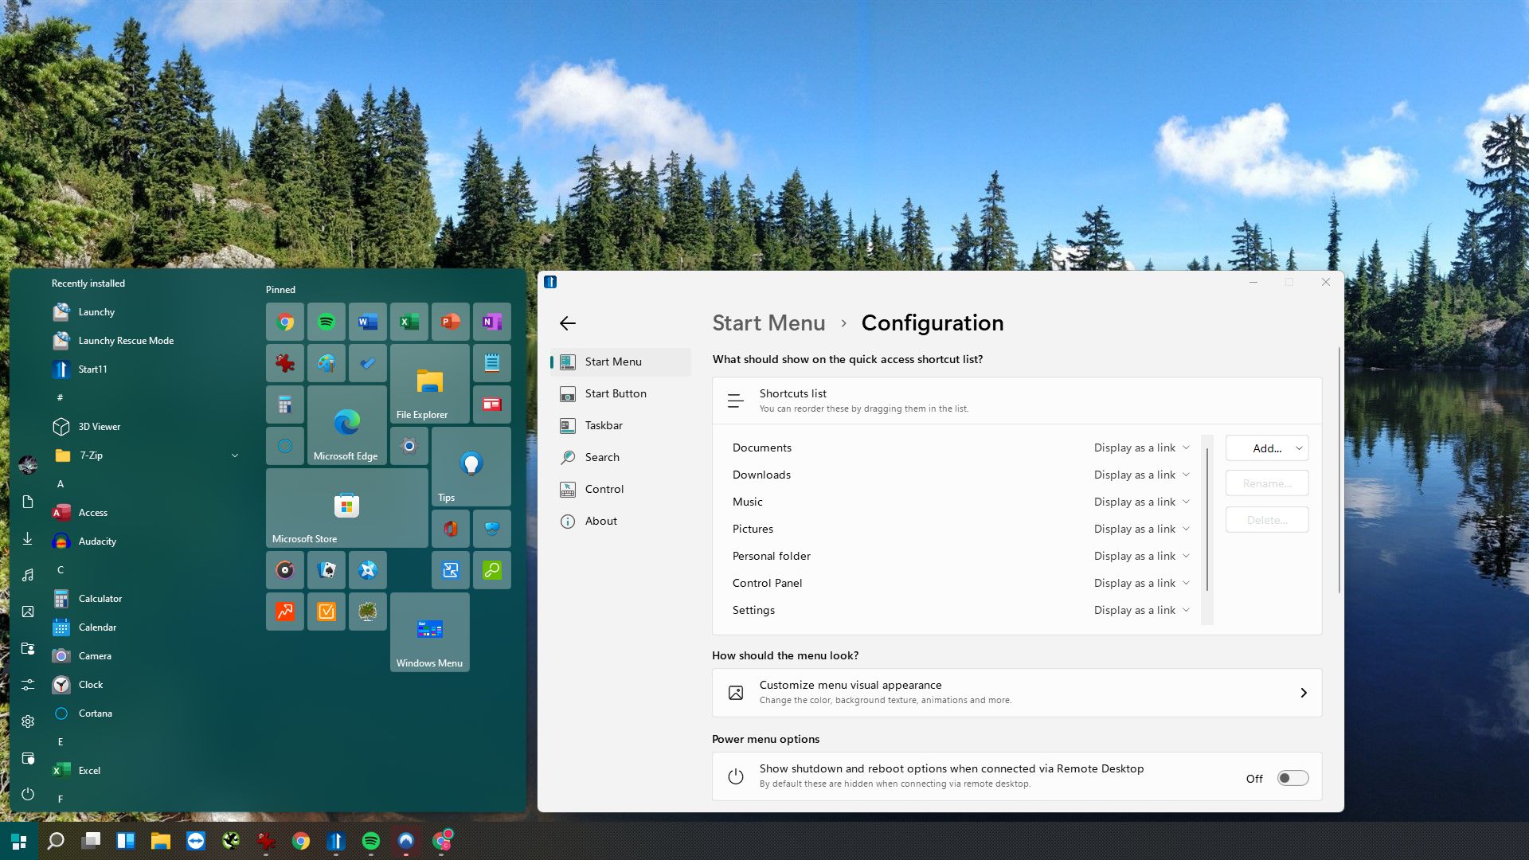Open Documents display mode dropdown

click(x=1141, y=448)
